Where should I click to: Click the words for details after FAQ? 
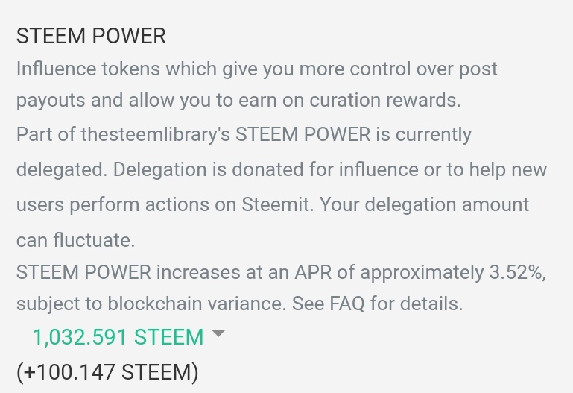click(417, 304)
